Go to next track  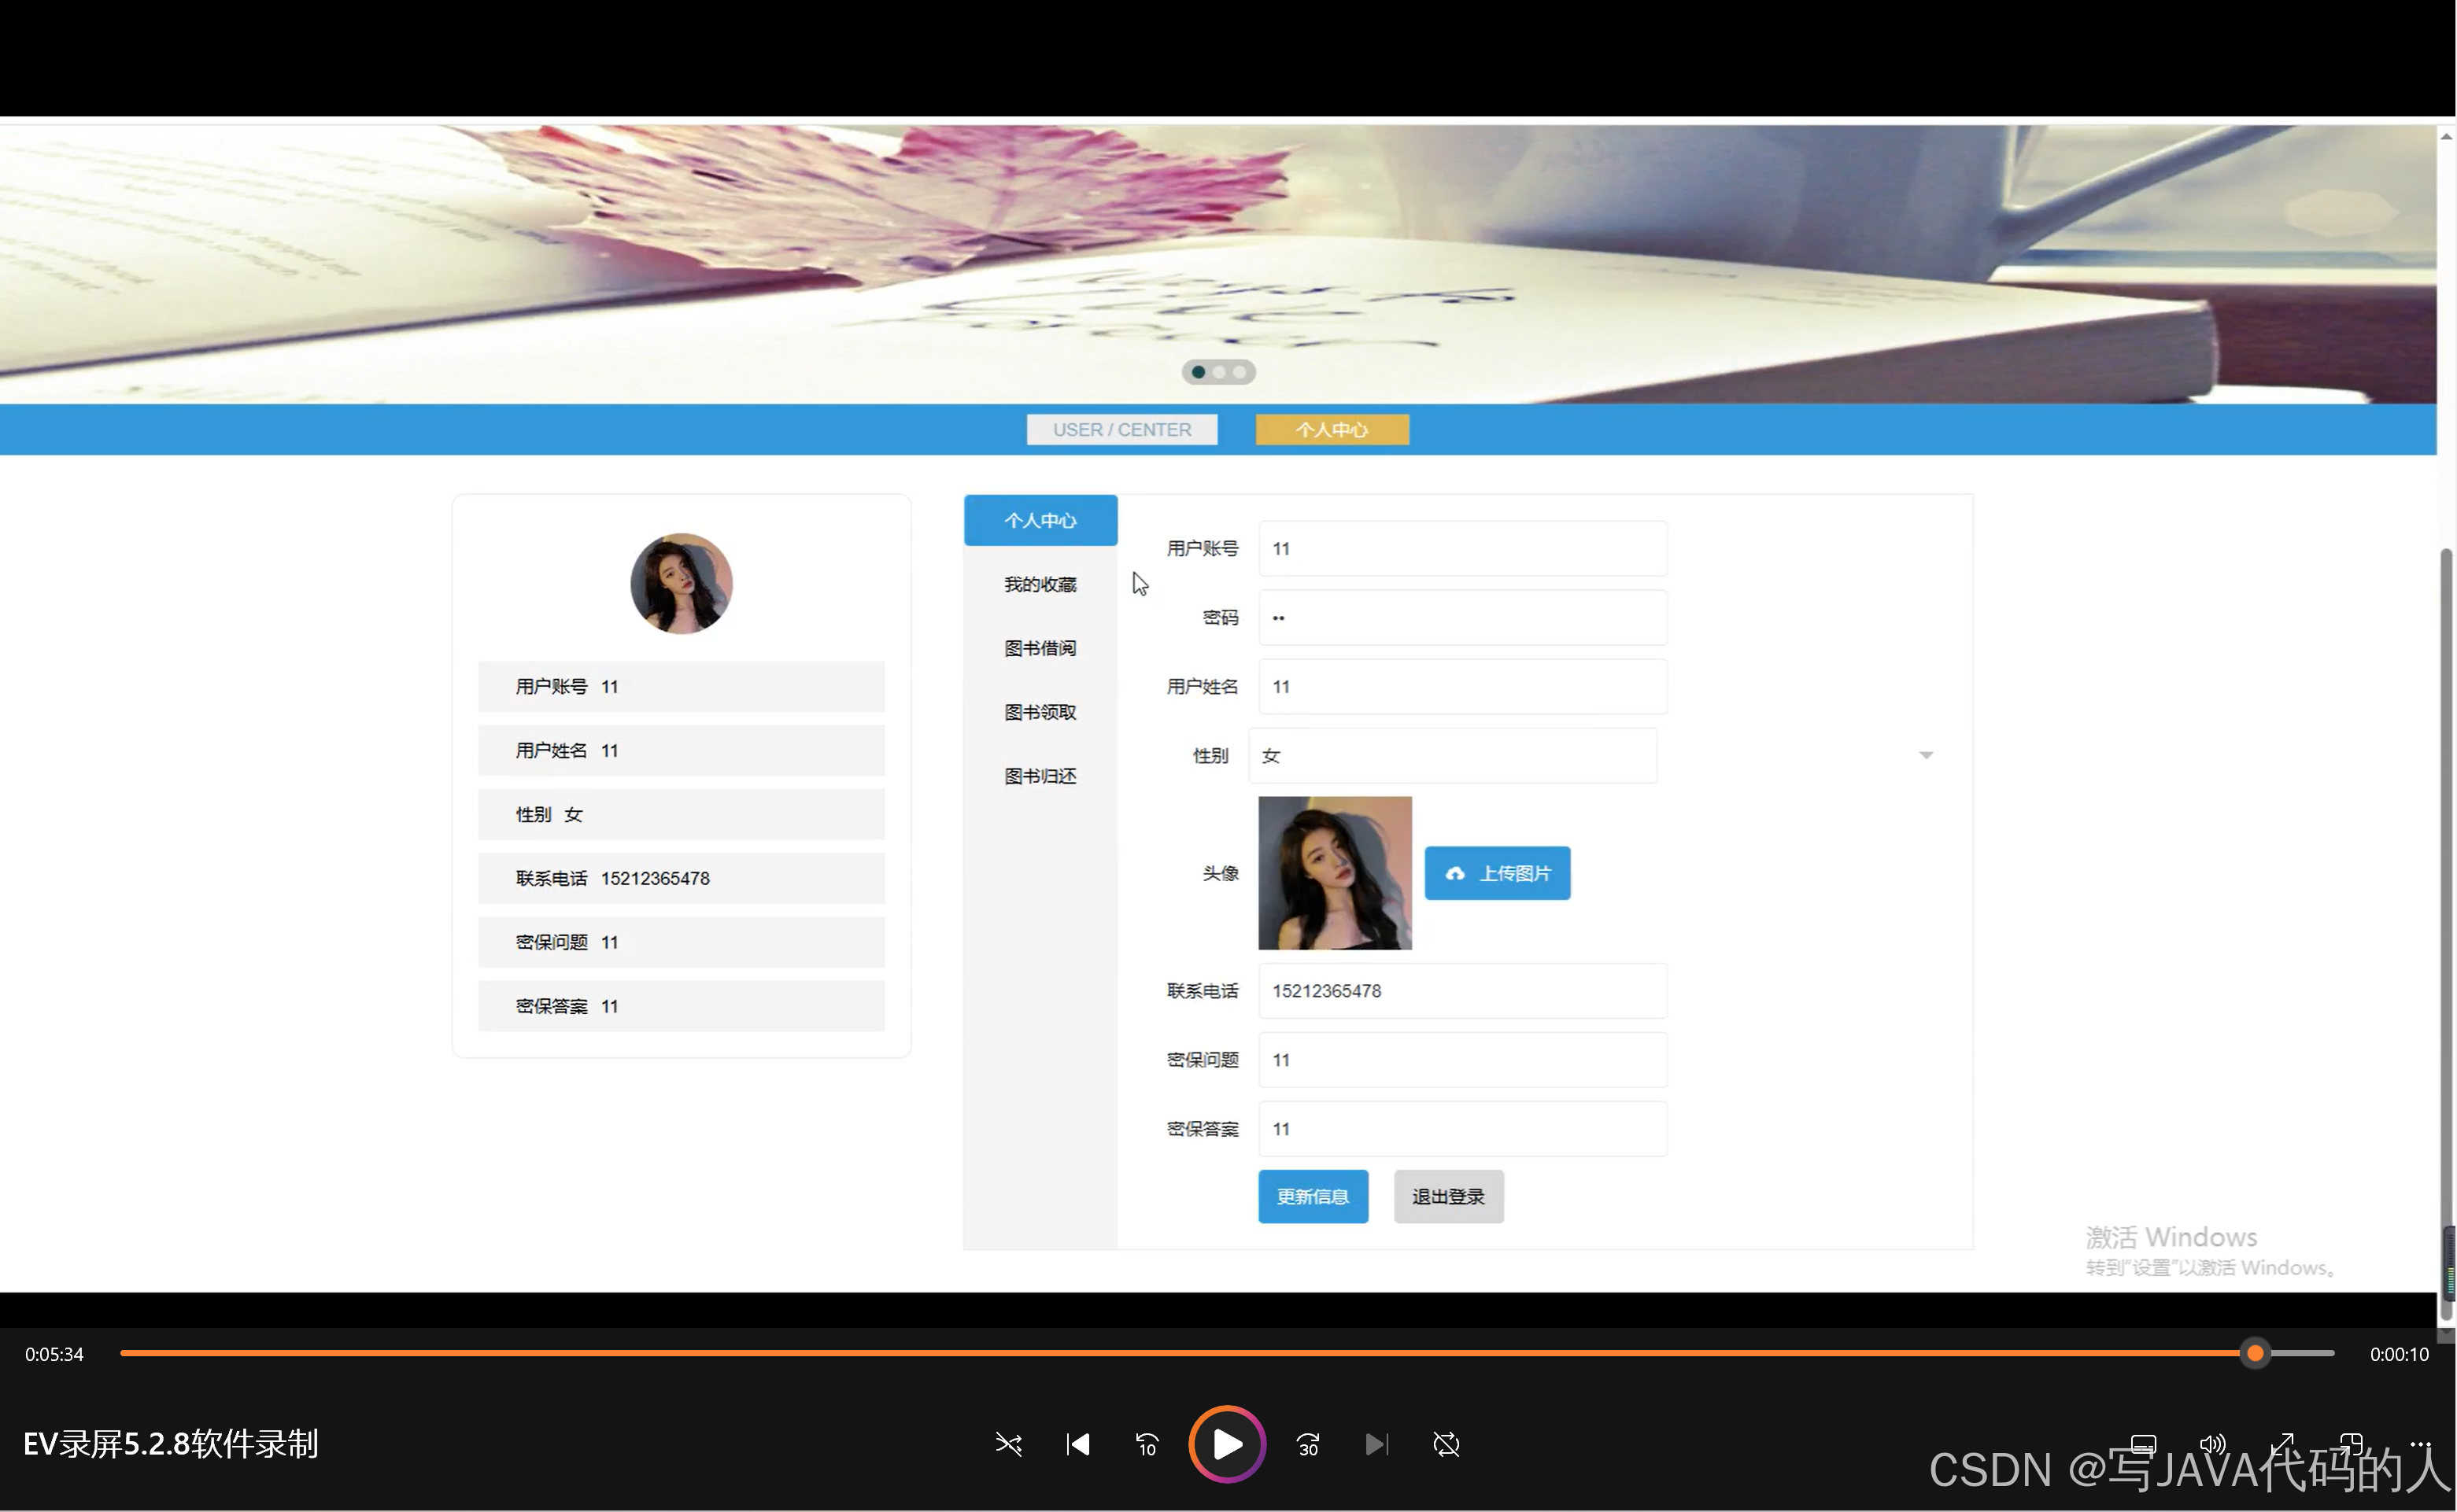pyautogui.click(x=1376, y=1444)
